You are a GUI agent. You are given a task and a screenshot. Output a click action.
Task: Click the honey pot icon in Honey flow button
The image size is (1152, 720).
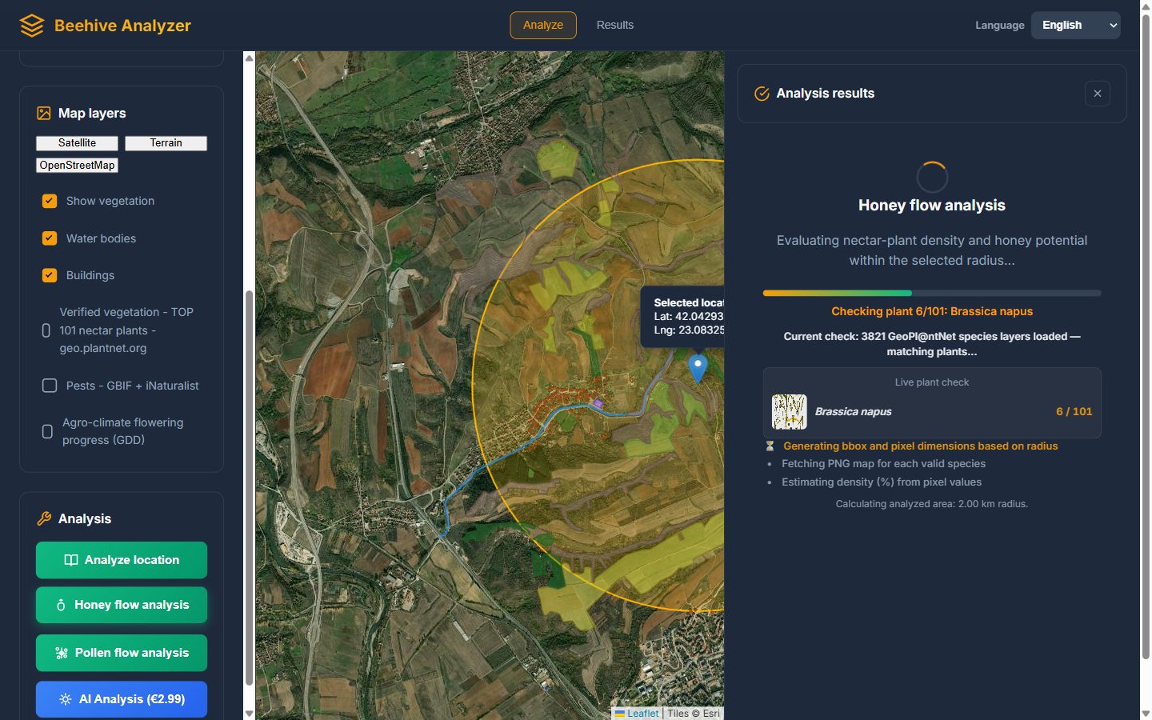tap(61, 606)
